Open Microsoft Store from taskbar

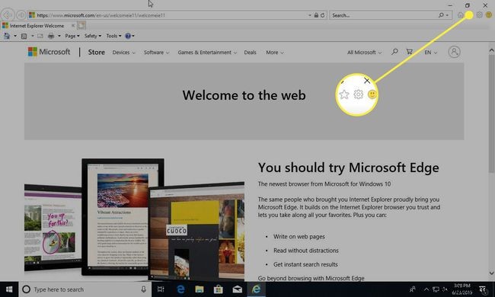218,289
